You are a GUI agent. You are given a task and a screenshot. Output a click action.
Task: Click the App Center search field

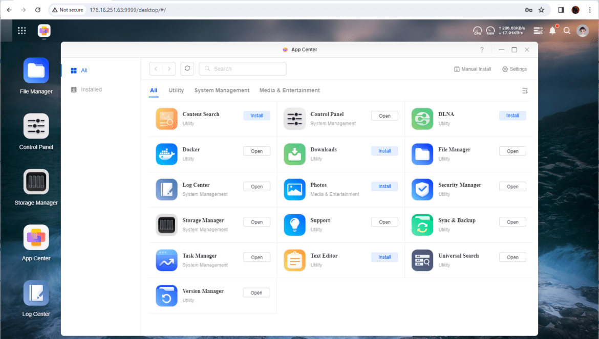[x=243, y=69]
